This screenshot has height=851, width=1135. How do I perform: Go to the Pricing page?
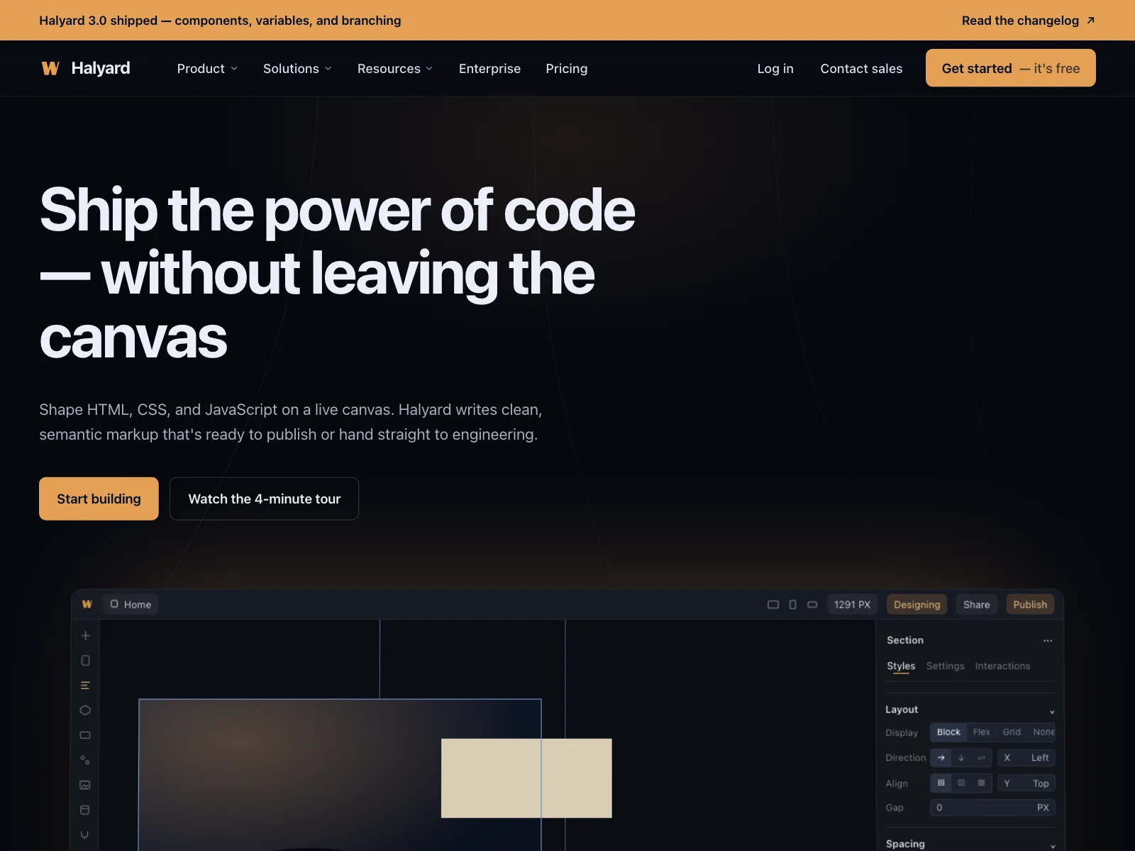coord(566,68)
